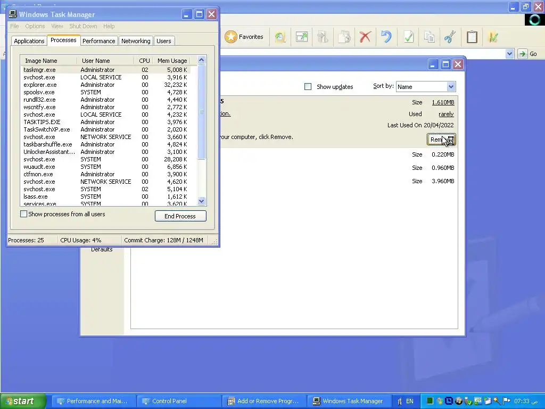This screenshot has width=545, height=409.
Task: Switch to Control Panel taskbar item
Action: pyautogui.click(x=179, y=401)
